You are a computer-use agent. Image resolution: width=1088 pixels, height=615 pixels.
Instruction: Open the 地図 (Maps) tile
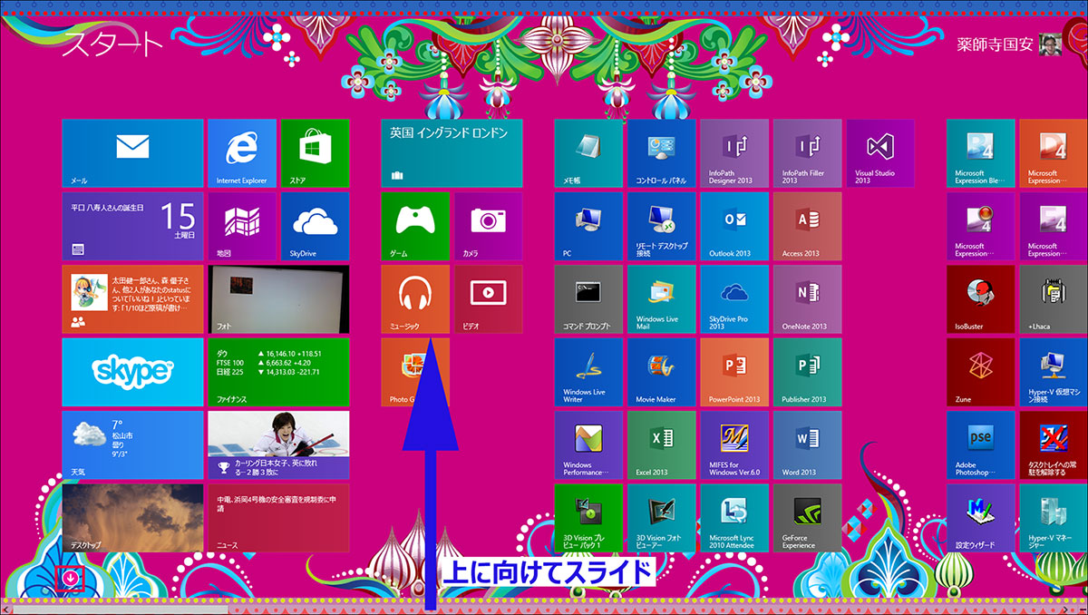(x=242, y=226)
